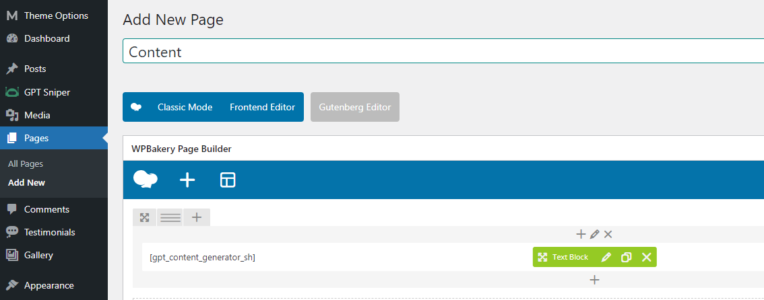Switch to Classic Mode
764x300 pixels.
click(x=185, y=107)
